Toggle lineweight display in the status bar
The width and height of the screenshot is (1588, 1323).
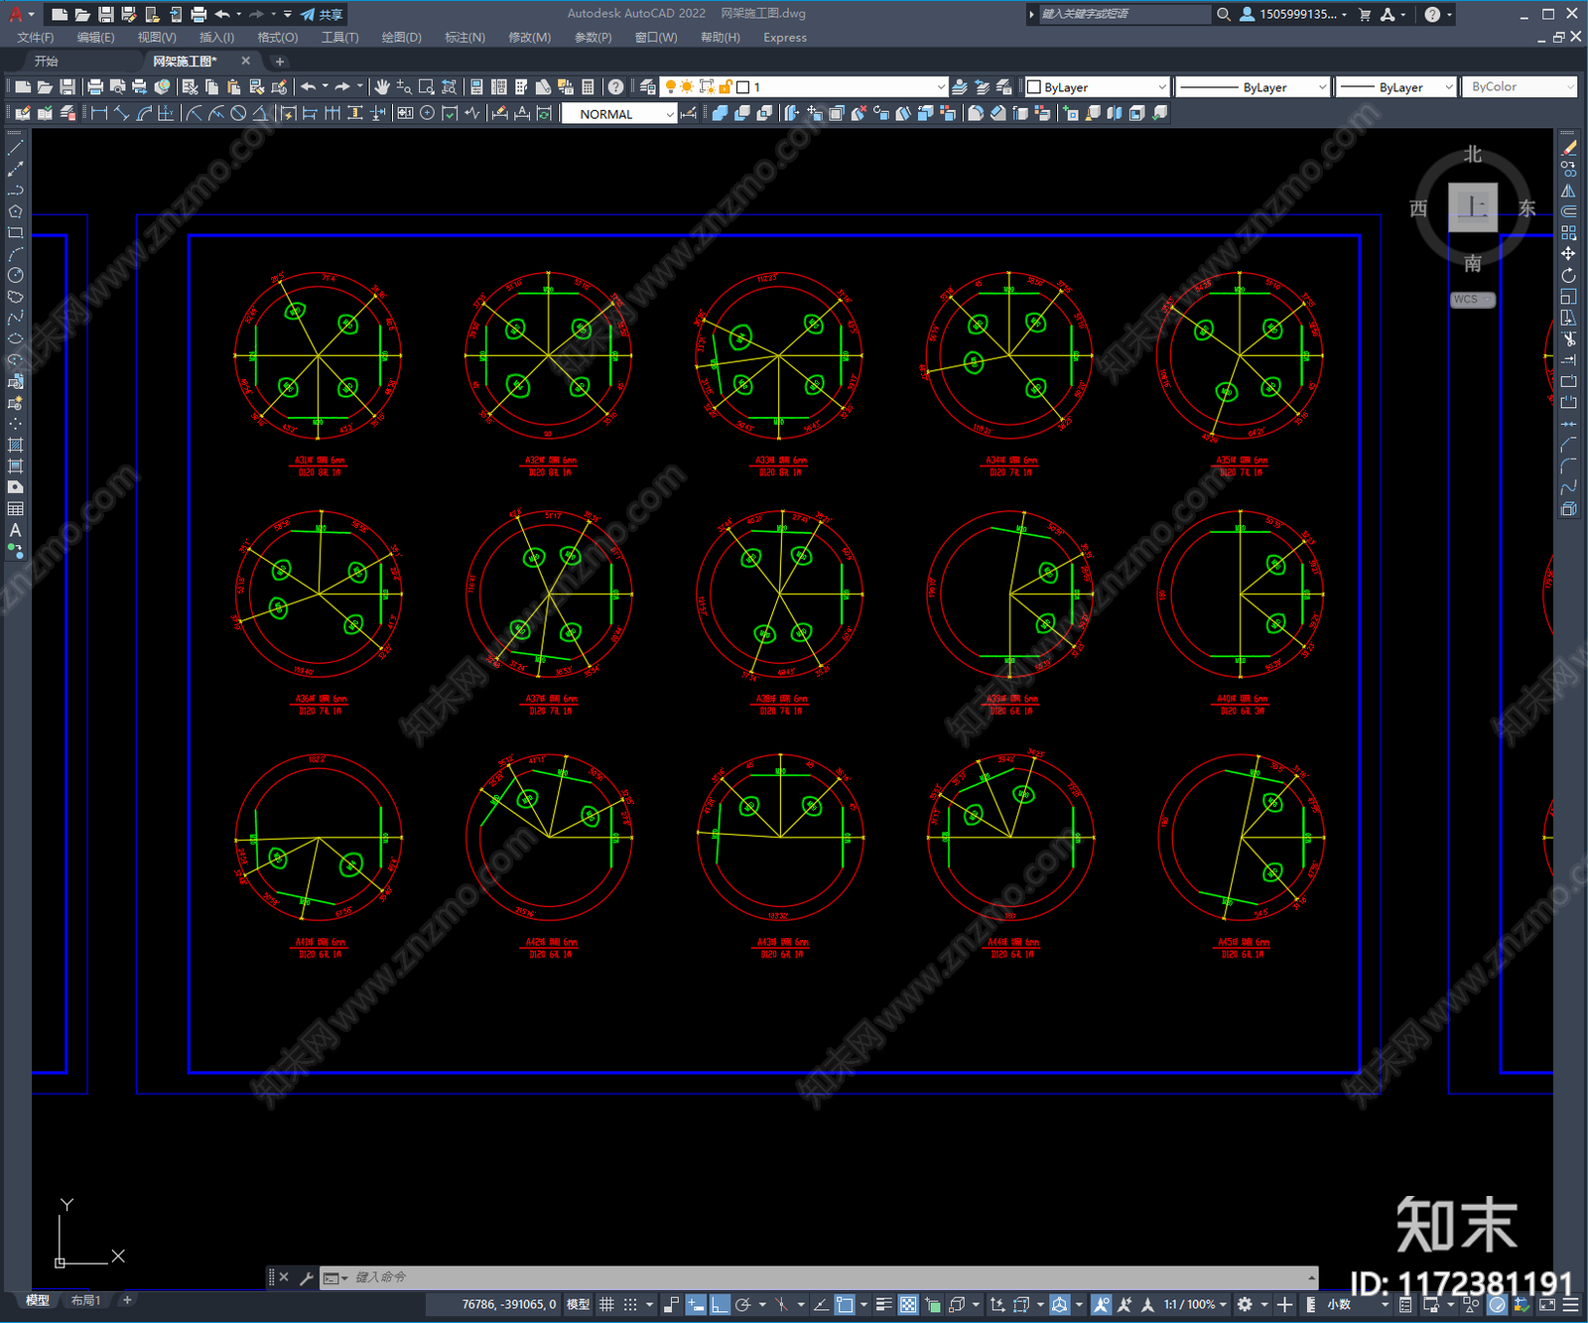tap(883, 1304)
